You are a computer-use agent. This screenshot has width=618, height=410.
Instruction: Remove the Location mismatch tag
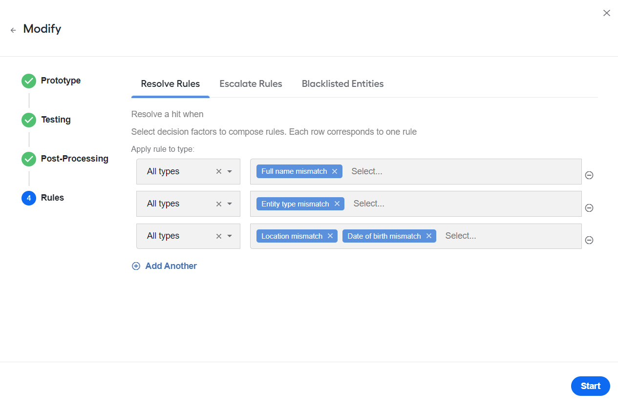point(330,236)
